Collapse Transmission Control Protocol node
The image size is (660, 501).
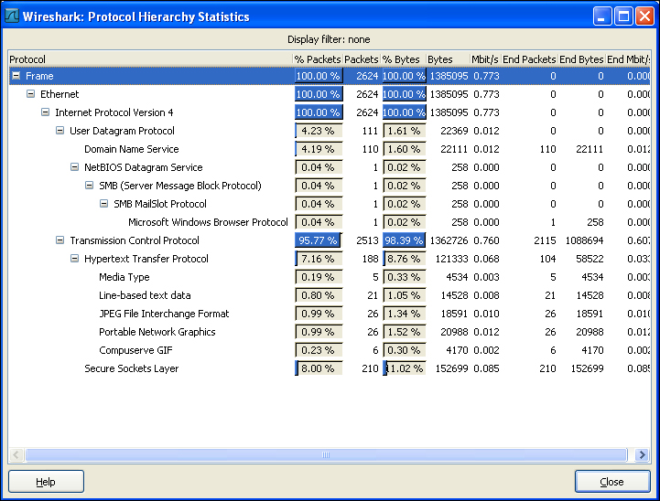(x=60, y=240)
